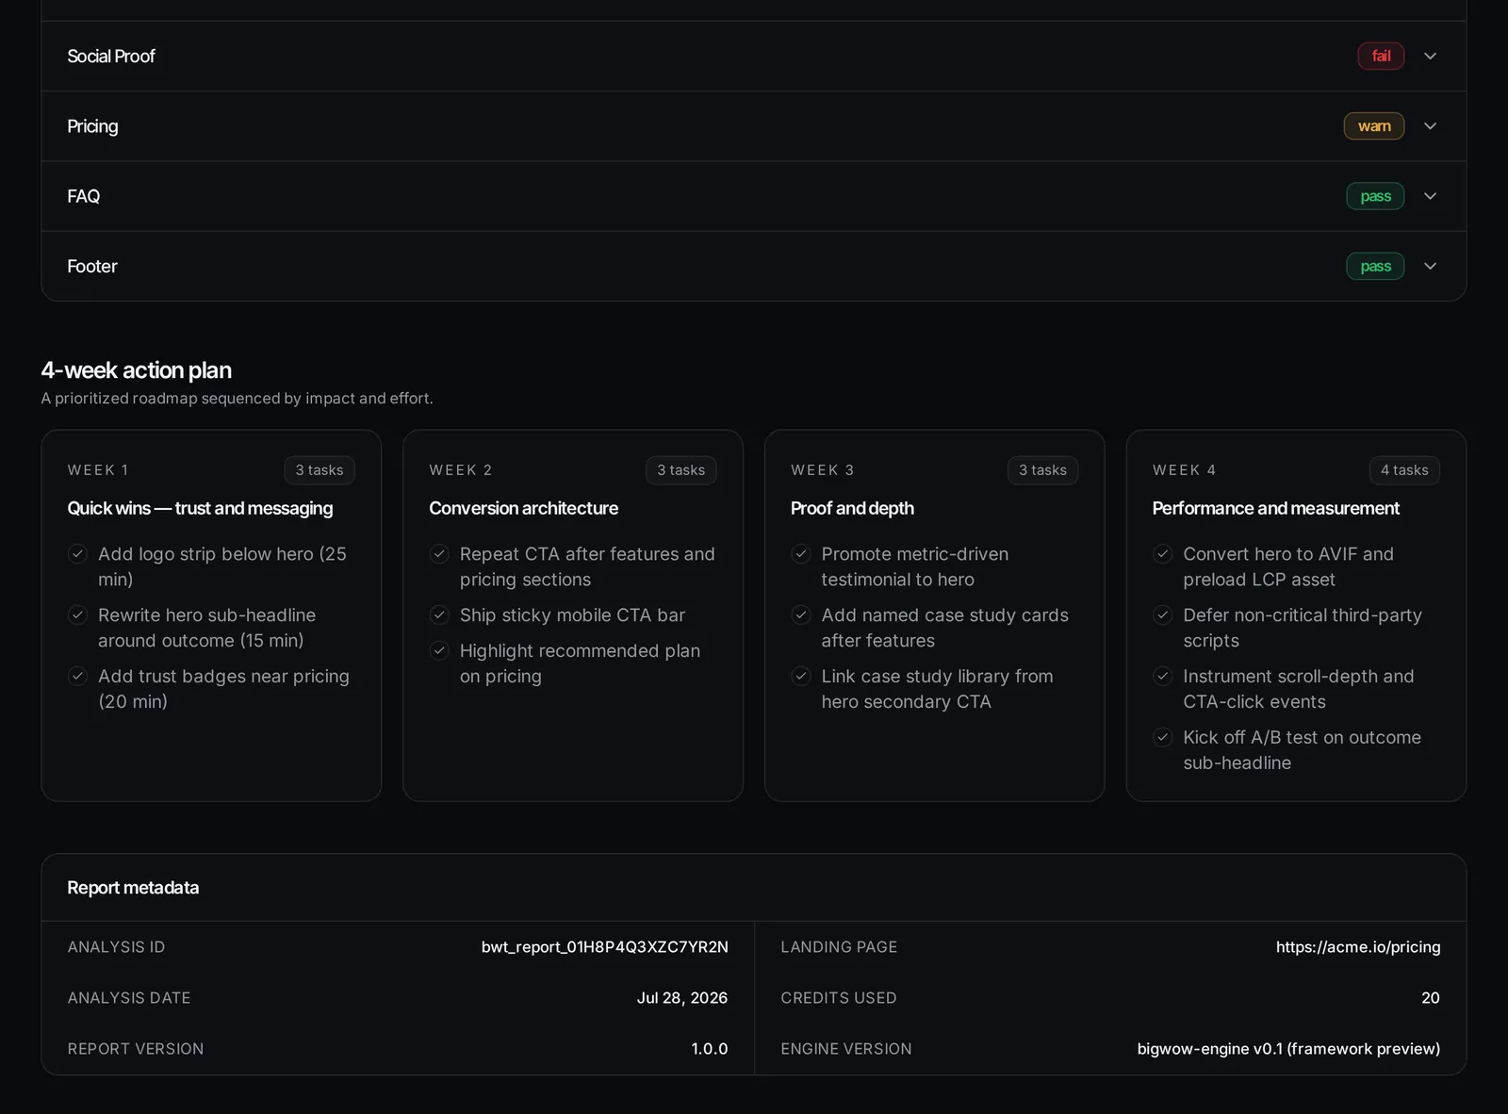Click the CREDITS USED label
Image resolution: width=1508 pixels, height=1114 pixels.
point(838,998)
